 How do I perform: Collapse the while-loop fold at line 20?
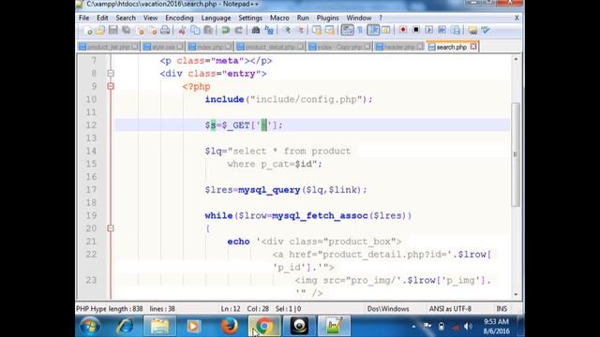[x=111, y=228]
